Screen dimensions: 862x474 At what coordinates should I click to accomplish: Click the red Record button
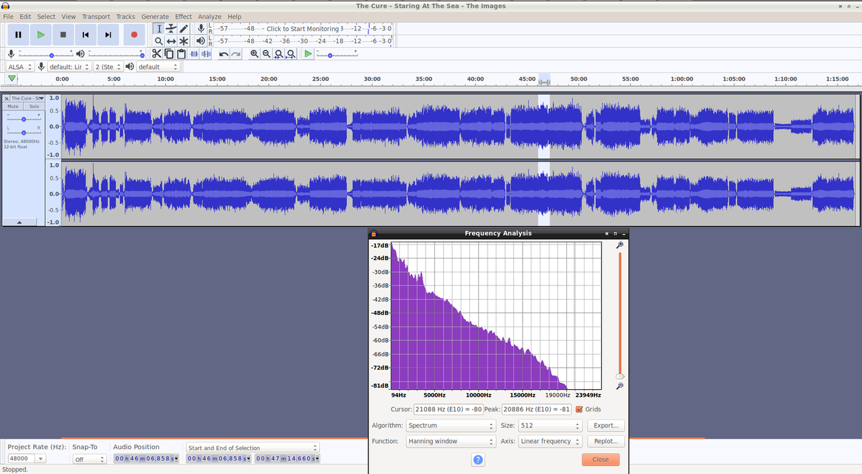point(134,34)
